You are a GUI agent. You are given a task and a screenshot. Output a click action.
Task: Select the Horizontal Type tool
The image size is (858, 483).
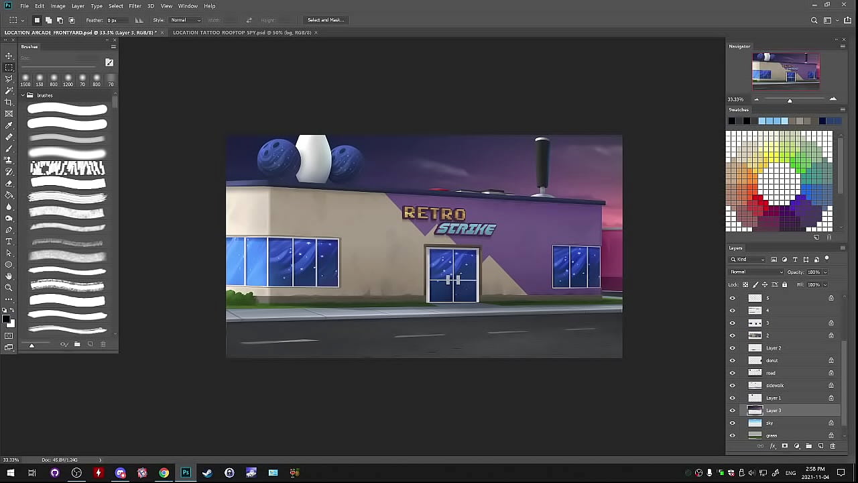[x=9, y=241]
